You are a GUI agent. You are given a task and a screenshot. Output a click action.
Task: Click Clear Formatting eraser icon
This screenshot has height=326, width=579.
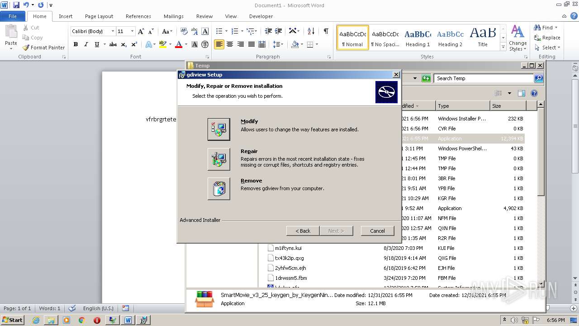click(x=184, y=31)
